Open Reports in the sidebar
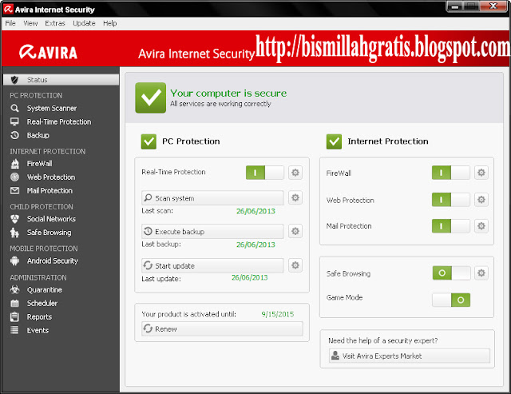The width and height of the screenshot is (511, 394). pyautogui.click(x=39, y=317)
